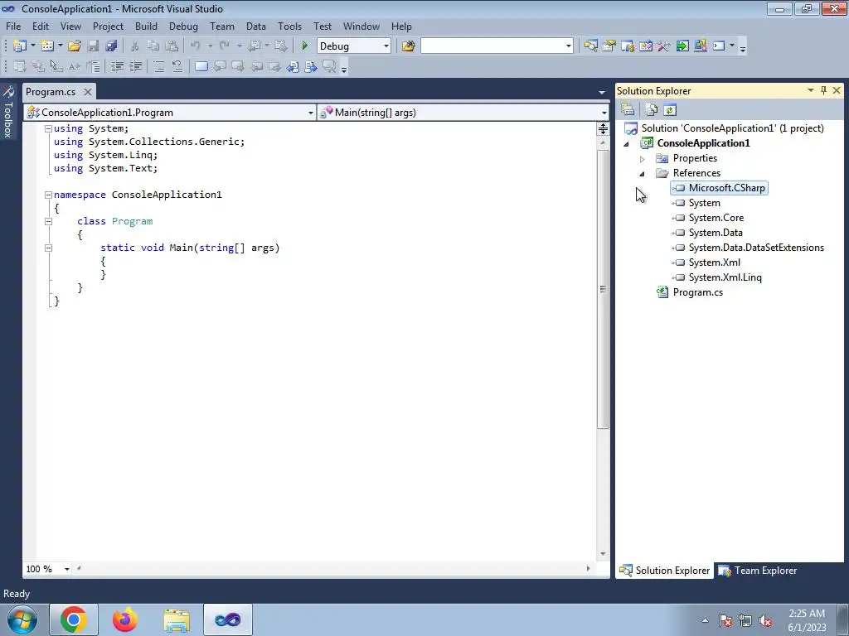Screen dimensions: 849x636
Task: Open the active documents list dropdown arrow
Action: click(x=602, y=93)
